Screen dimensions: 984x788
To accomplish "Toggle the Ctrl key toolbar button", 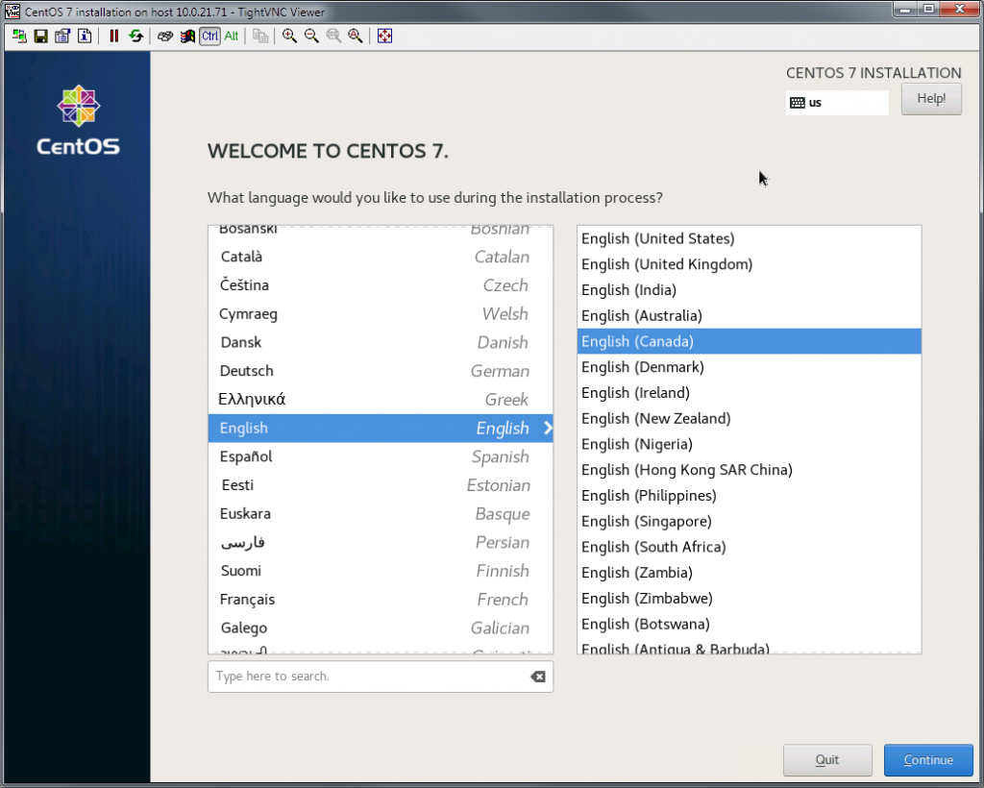I will [x=209, y=36].
